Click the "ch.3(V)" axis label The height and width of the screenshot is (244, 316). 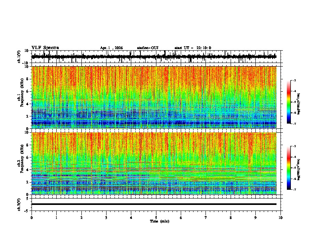click(19, 205)
